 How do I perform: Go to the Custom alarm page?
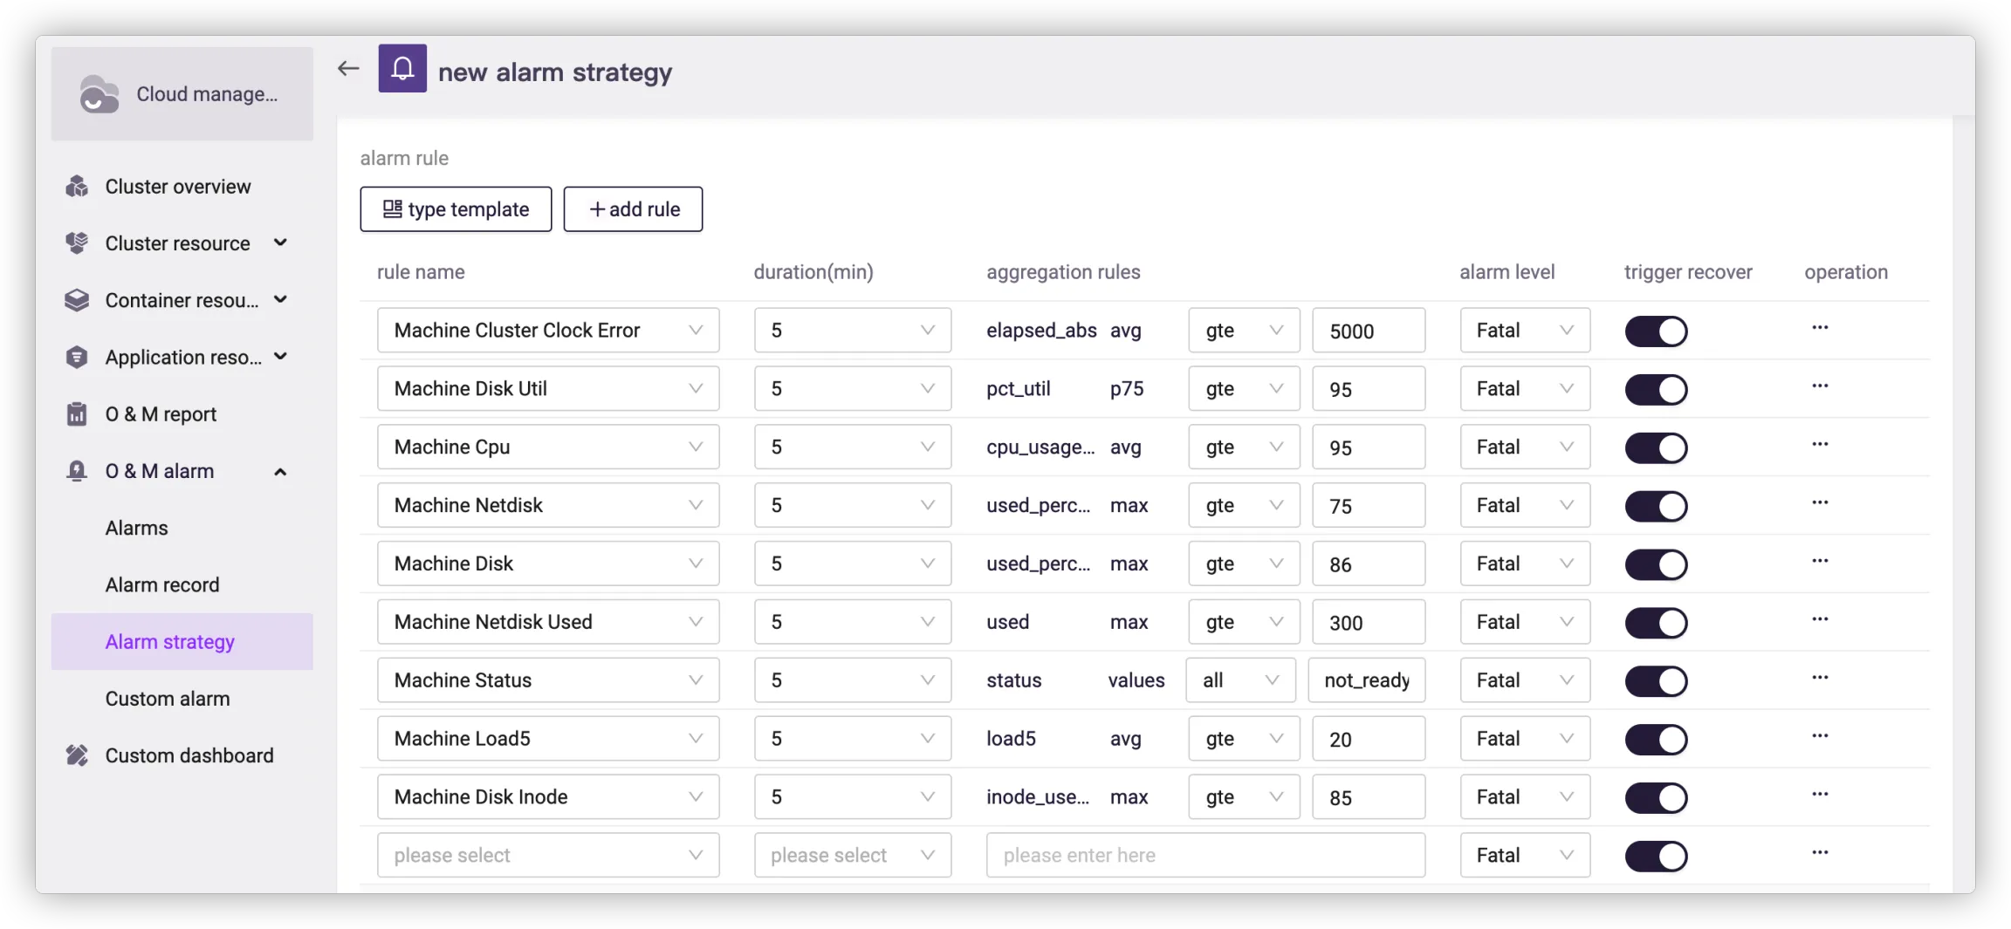point(168,699)
